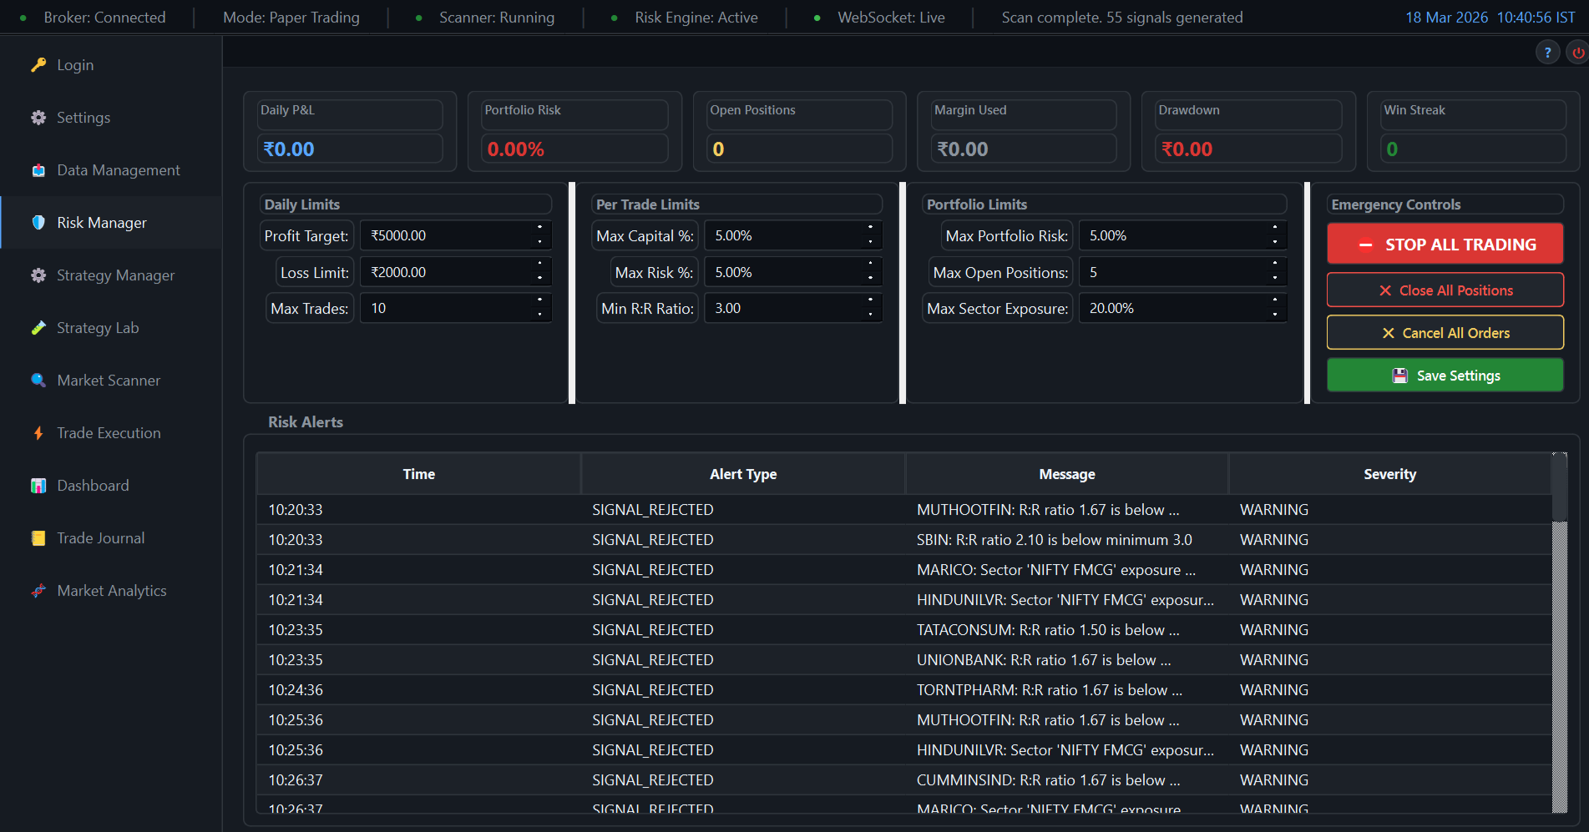1589x832 pixels.
Task: Go to the Dashboard section
Action: [92, 485]
